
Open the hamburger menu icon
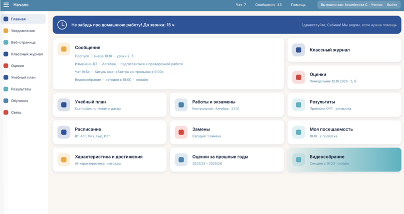pos(6,4)
